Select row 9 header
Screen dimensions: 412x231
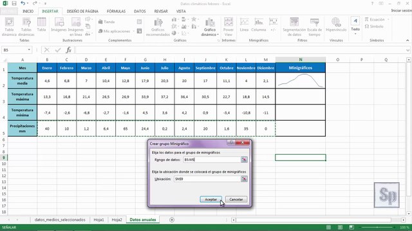[4, 157]
